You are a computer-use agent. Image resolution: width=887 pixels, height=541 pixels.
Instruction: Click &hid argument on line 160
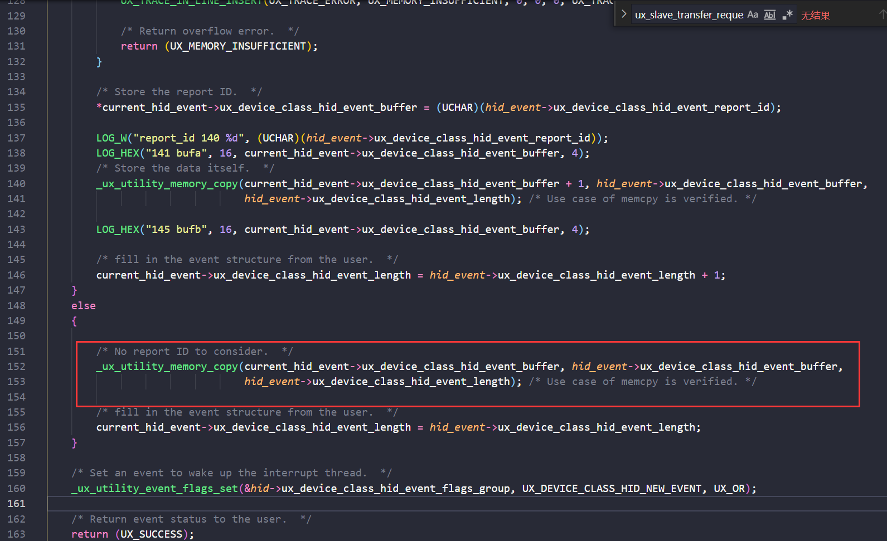(256, 489)
